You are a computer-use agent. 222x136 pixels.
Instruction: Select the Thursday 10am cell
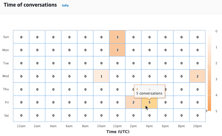pos(101,89)
